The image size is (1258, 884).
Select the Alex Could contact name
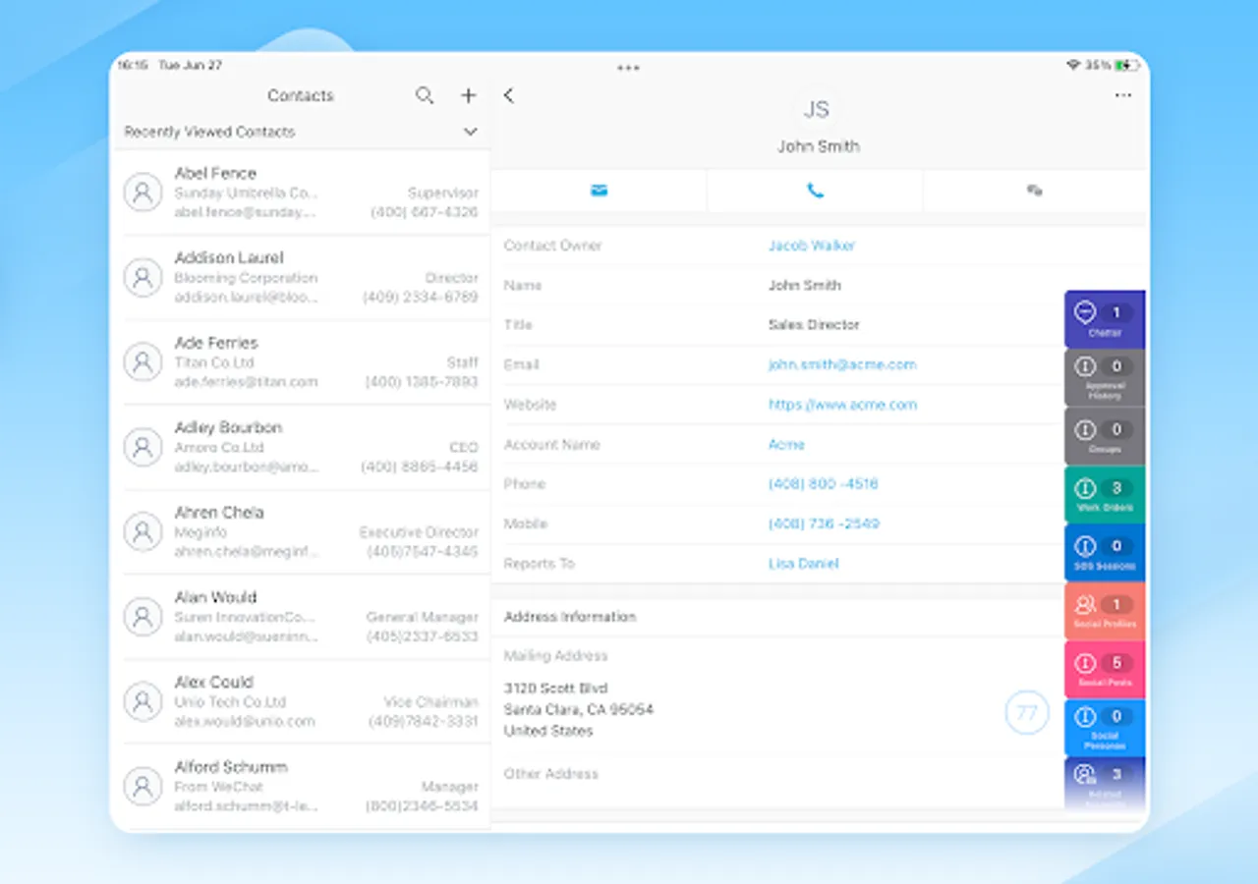tap(213, 682)
